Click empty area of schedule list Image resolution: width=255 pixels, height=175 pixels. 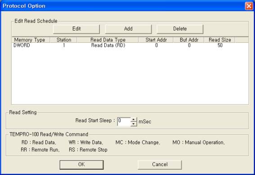(x=130, y=76)
